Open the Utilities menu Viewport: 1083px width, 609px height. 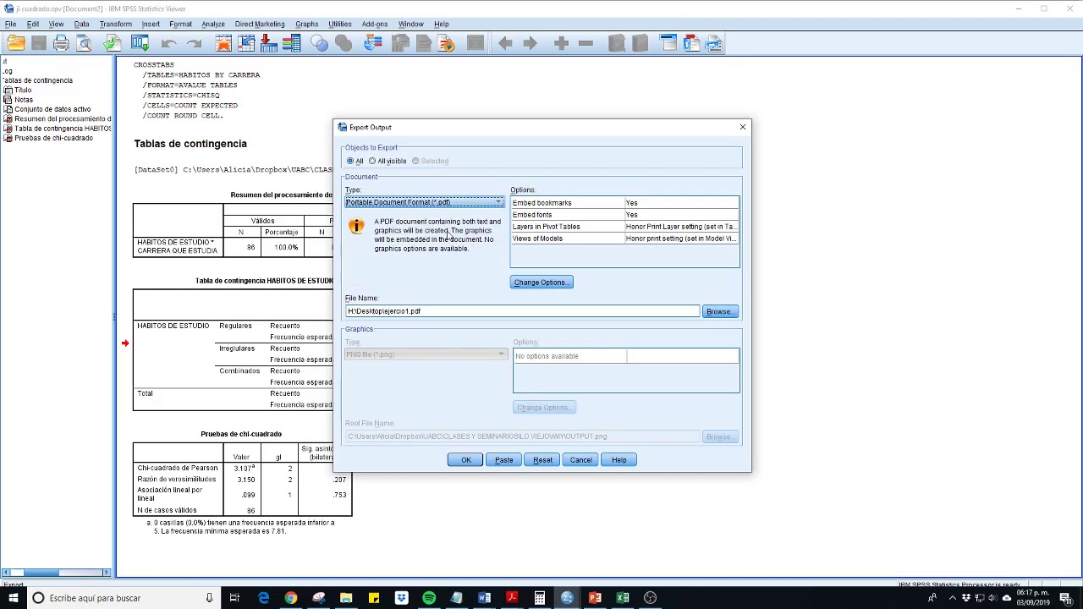[339, 24]
